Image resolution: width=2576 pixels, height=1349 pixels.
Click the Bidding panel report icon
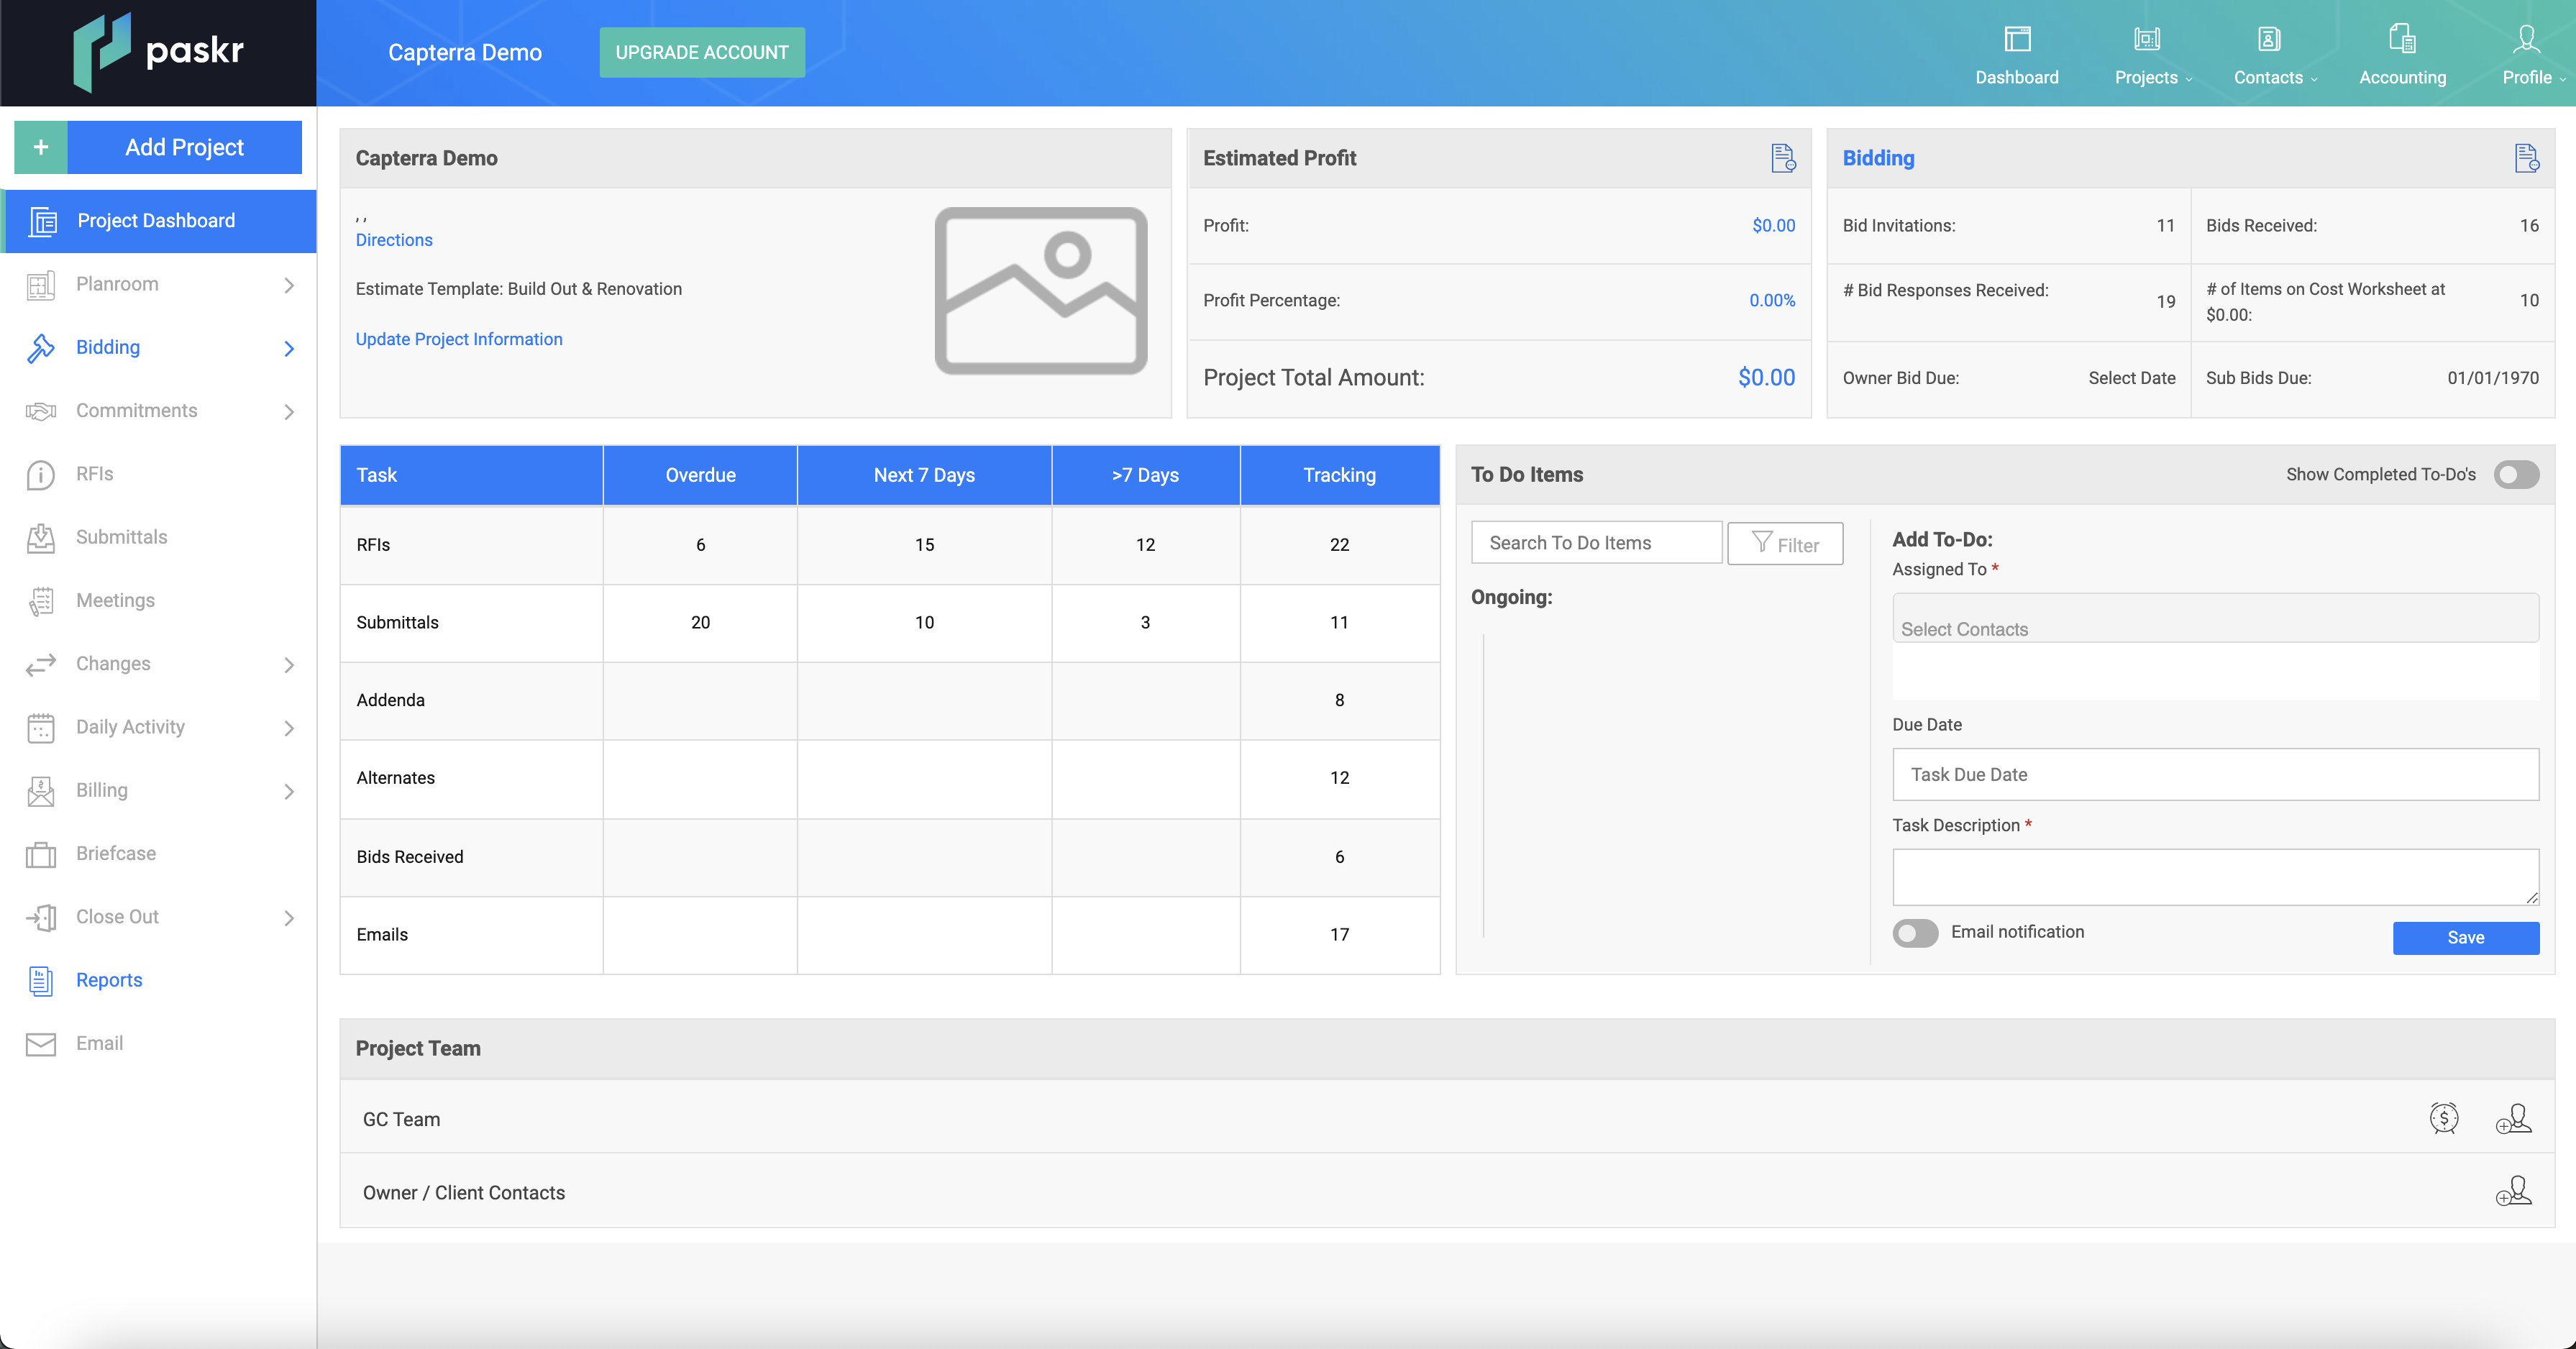[2526, 158]
